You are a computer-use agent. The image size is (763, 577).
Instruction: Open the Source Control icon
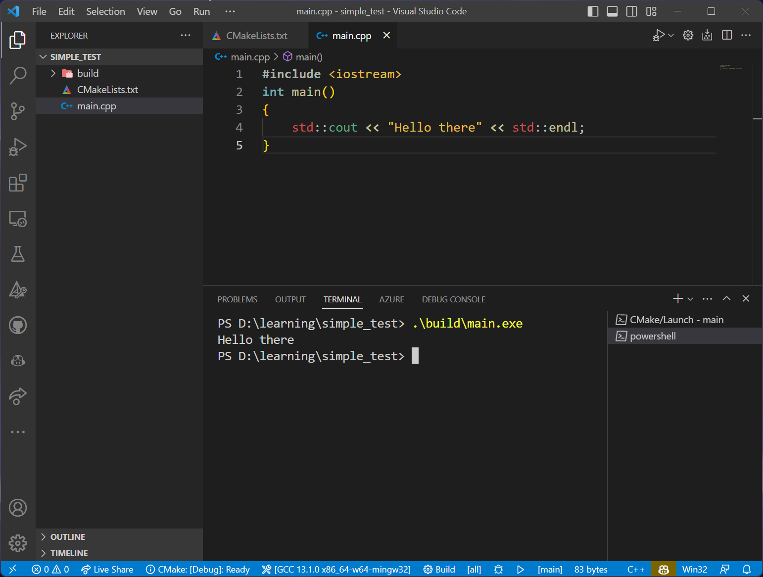pos(18,111)
